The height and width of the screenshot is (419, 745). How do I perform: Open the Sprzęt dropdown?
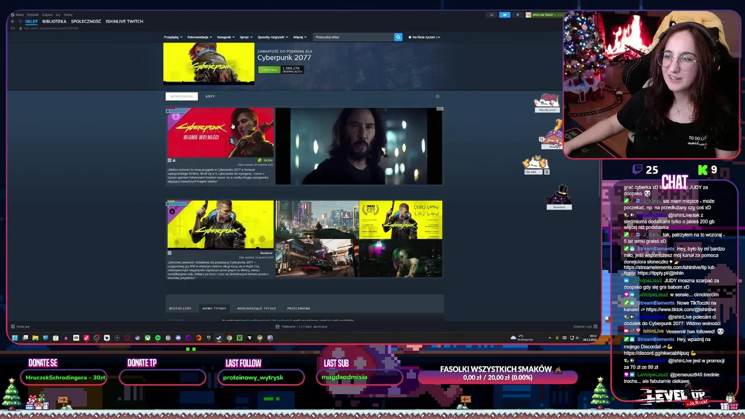tap(246, 37)
